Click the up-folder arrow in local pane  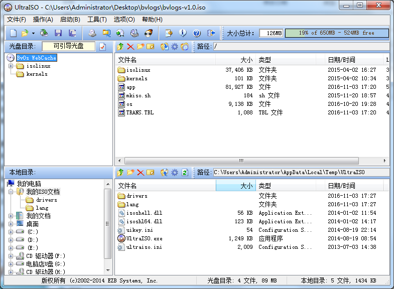[x=120, y=172]
